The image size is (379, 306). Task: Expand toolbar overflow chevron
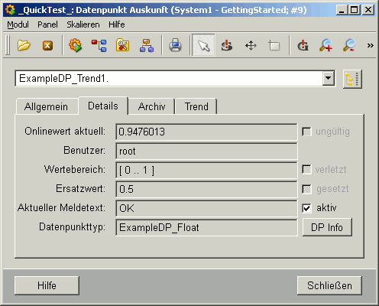370,46
